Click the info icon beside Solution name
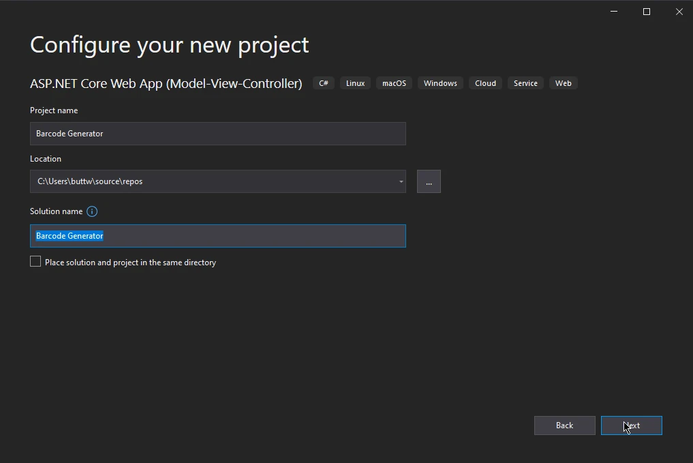This screenshot has height=463, width=693. (92, 211)
